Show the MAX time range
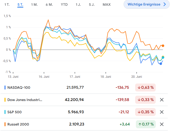175x131 pixels. click(x=107, y=4)
